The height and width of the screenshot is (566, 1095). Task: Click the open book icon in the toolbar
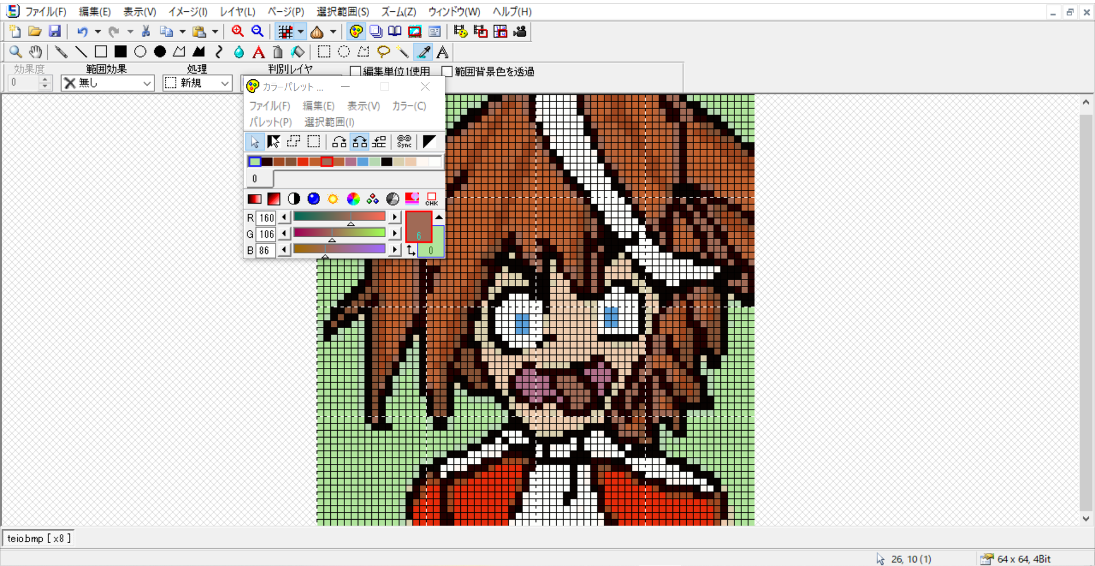tap(395, 31)
